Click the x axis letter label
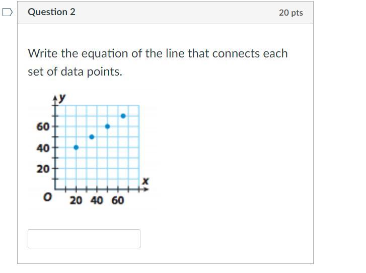Viewport: 366px width, 273px height. point(145,181)
